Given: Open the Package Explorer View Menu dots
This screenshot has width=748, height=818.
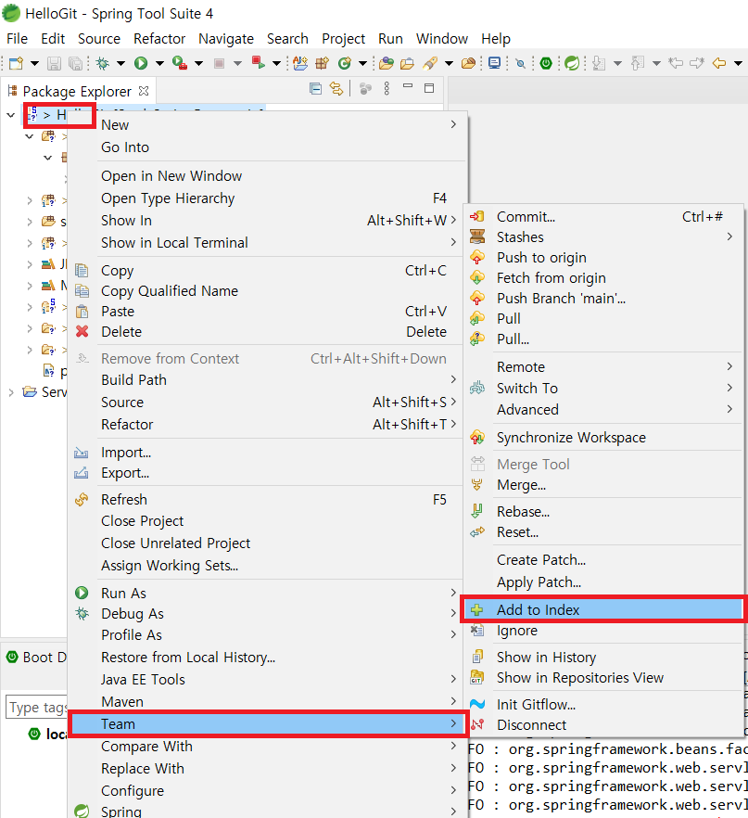Looking at the screenshot, I should (x=387, y=89).
